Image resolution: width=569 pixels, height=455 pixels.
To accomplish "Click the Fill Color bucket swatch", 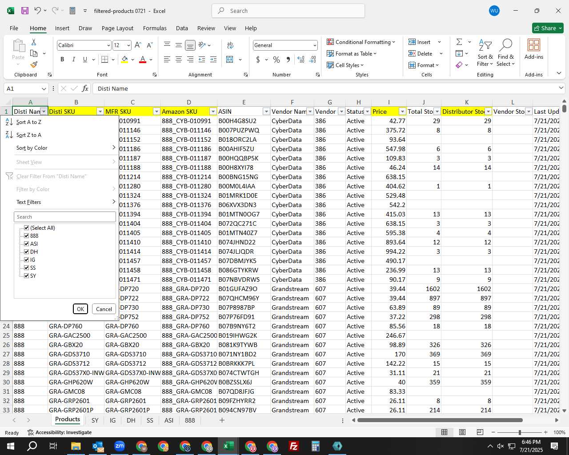I will 124,60.
